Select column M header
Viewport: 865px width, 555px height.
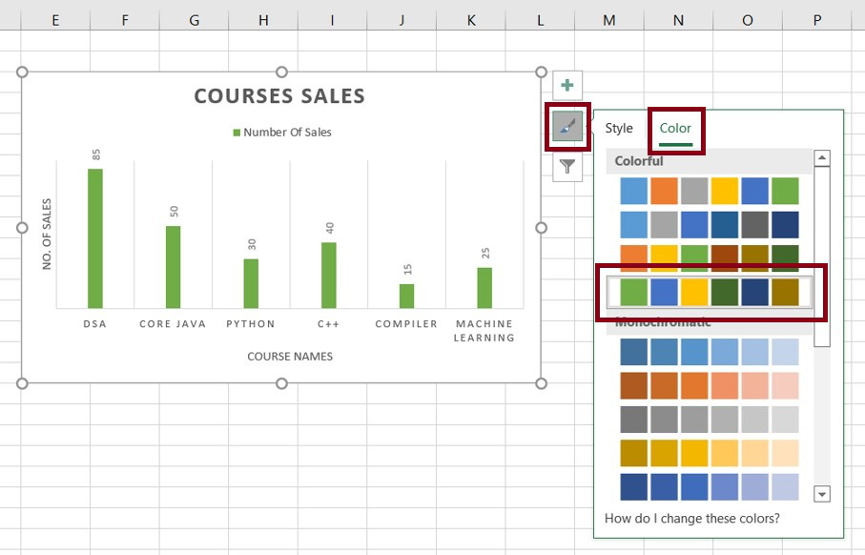tap(609, 20)
